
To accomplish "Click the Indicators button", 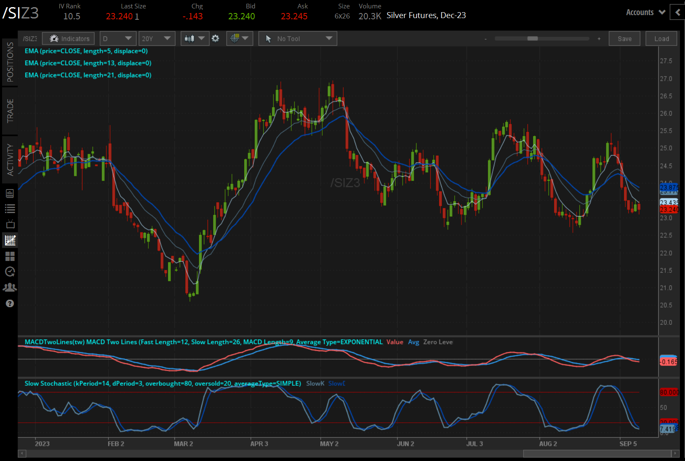I will click(68, 39).
